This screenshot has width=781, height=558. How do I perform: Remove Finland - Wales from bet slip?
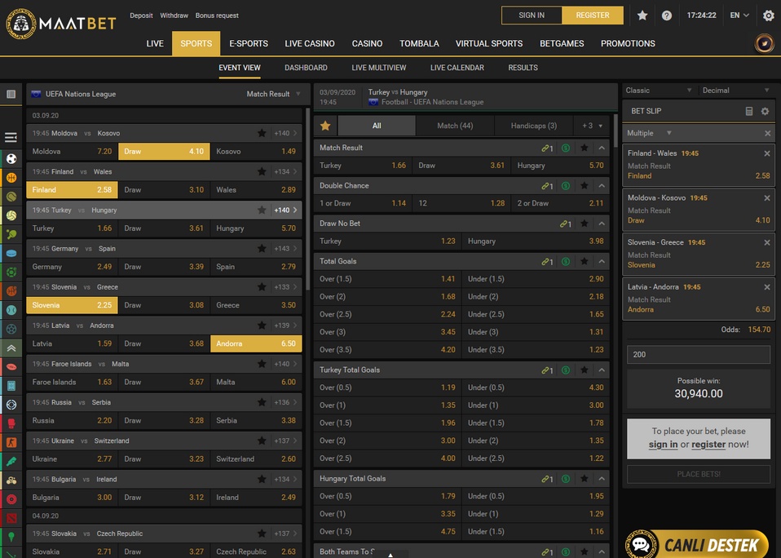pyautogui.click(x=766, y=153)
